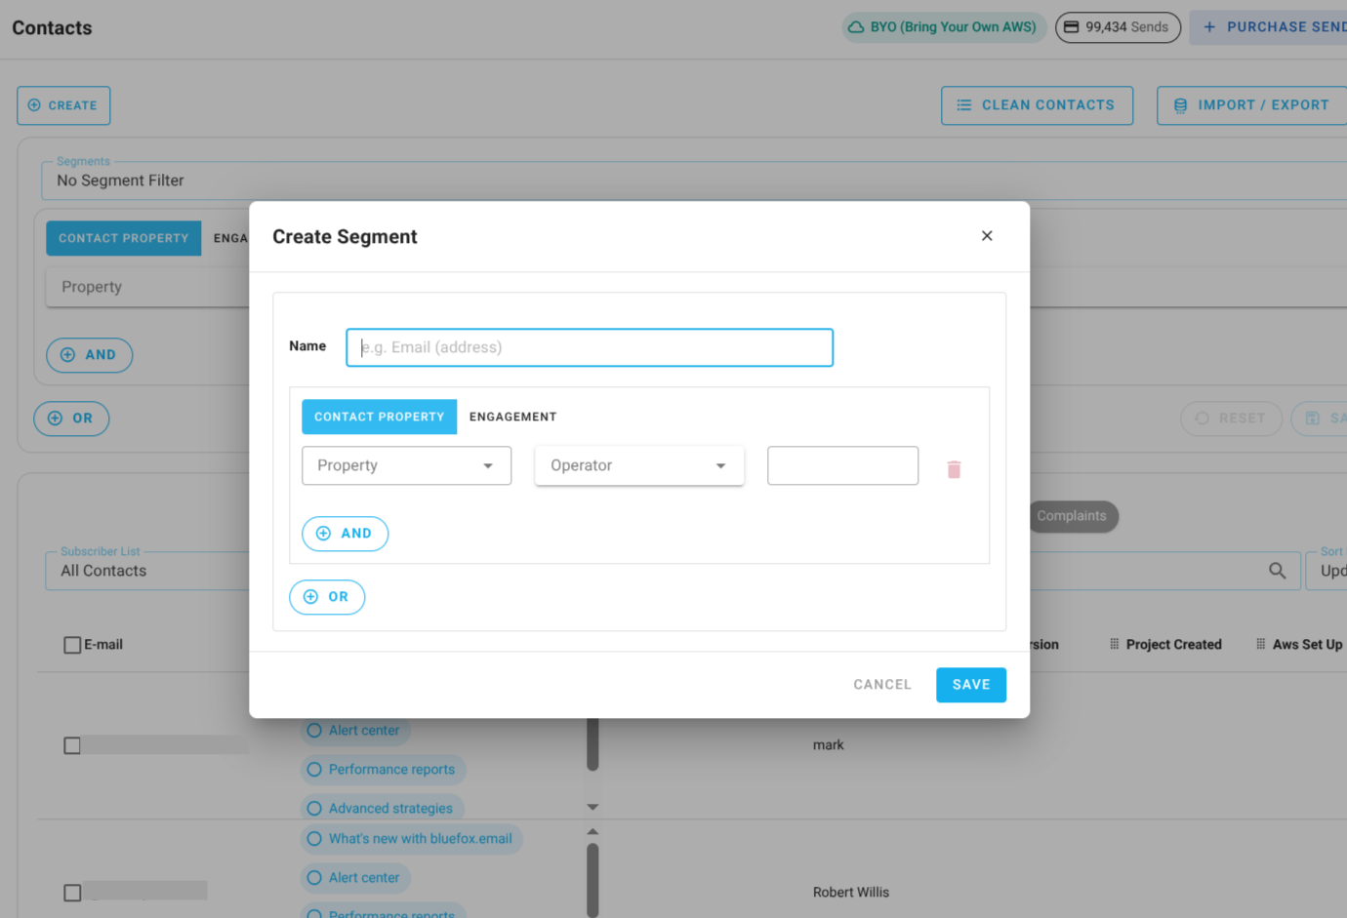Click the AND condition button in the dialog

pos(345,534)
